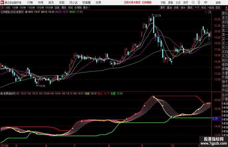Click the diamond icon above the price axis
This screenshot has height=147, width=228.
[x=206, y=12]
